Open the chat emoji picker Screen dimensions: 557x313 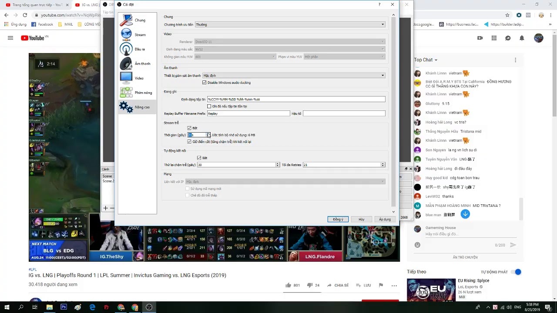coord(417,245)
